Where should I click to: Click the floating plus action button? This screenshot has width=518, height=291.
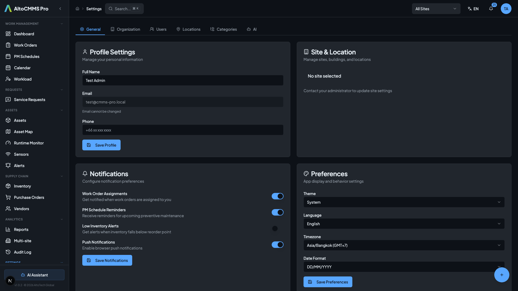pyautogui.click(x=502, y=275)
